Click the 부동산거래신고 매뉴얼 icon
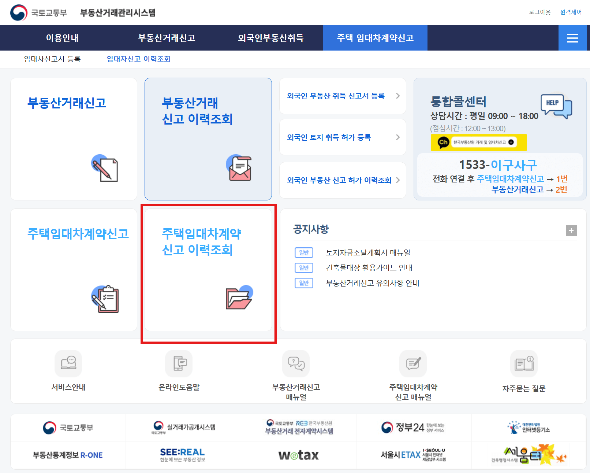Screen dimensions: 590x473 [x=296, y=363]
